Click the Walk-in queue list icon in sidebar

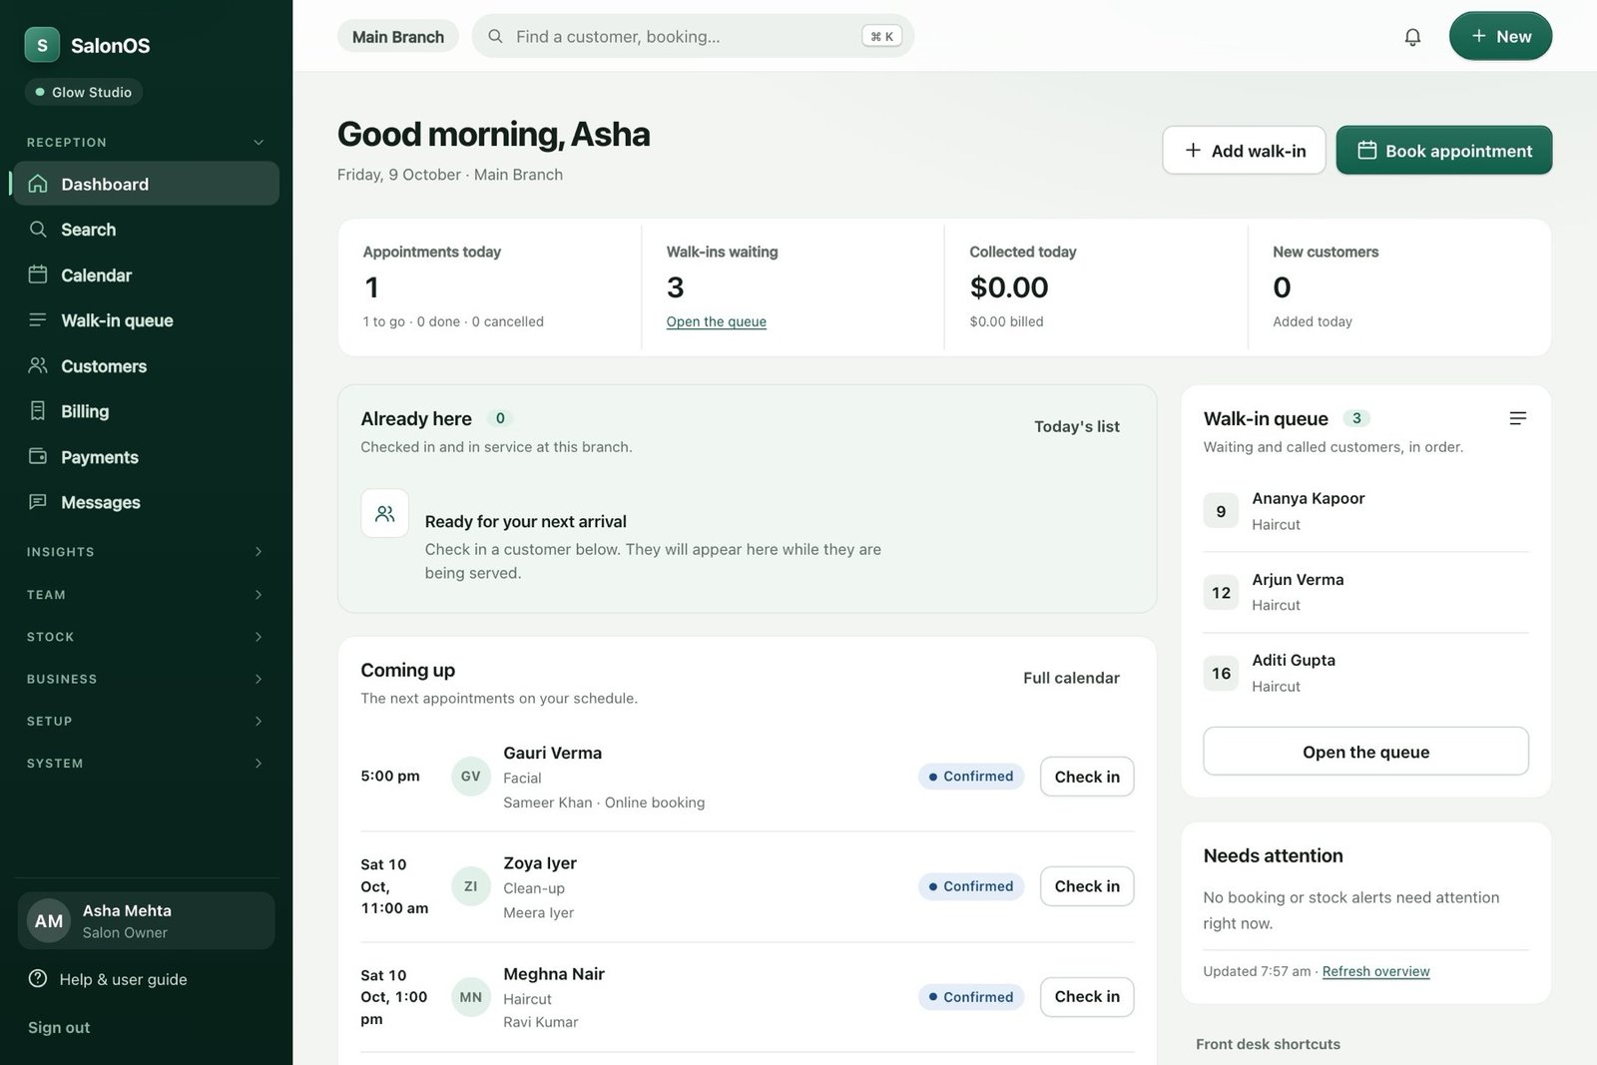click(38, 320)
